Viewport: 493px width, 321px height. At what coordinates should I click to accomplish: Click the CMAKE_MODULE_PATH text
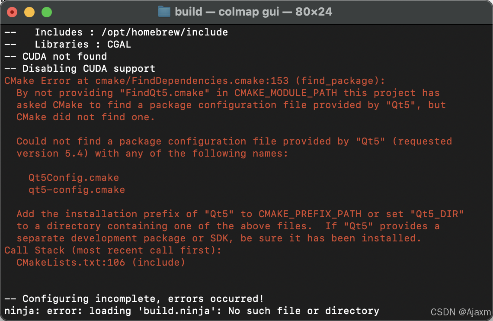[286, 93]
